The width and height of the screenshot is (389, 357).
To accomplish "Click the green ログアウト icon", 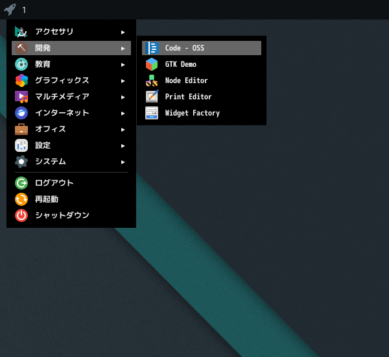I will pos(21,183).
